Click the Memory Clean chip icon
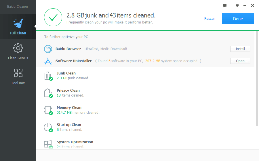The image size is (259, 161). [48, 110]
